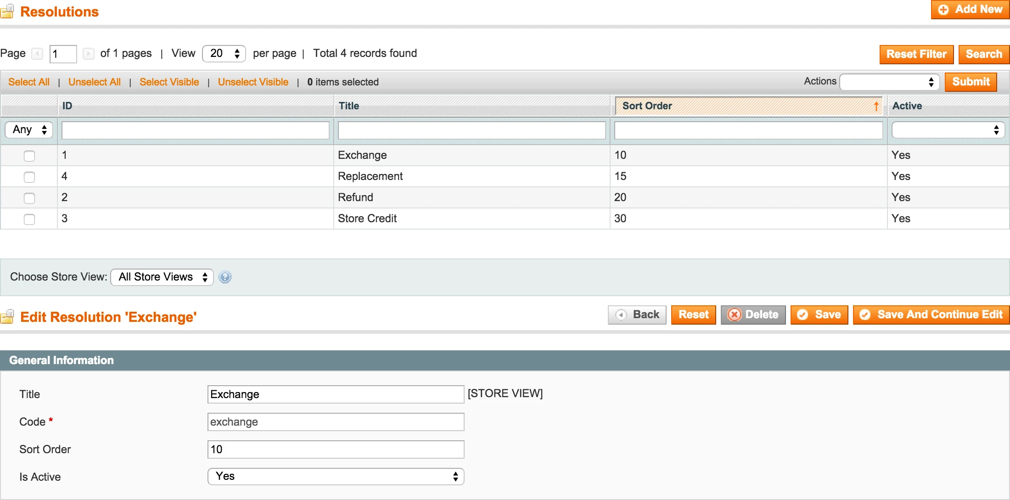Viewport: 1010px width, 500px height.
Task: Open help via the question mark icon
Action: click(x=225, y=277)
